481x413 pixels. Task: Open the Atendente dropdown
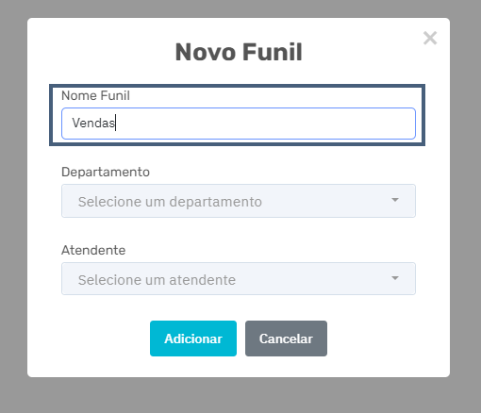pos(239,279)
